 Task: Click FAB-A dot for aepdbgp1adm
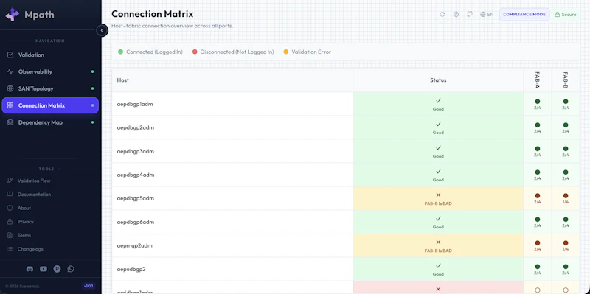[538, 102]
